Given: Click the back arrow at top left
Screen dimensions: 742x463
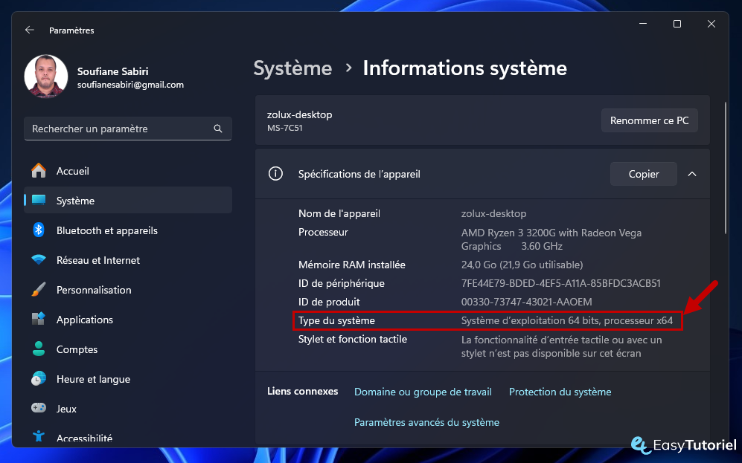Looking at the screenshot, I should pyautogui.click(x=30, y=30).
